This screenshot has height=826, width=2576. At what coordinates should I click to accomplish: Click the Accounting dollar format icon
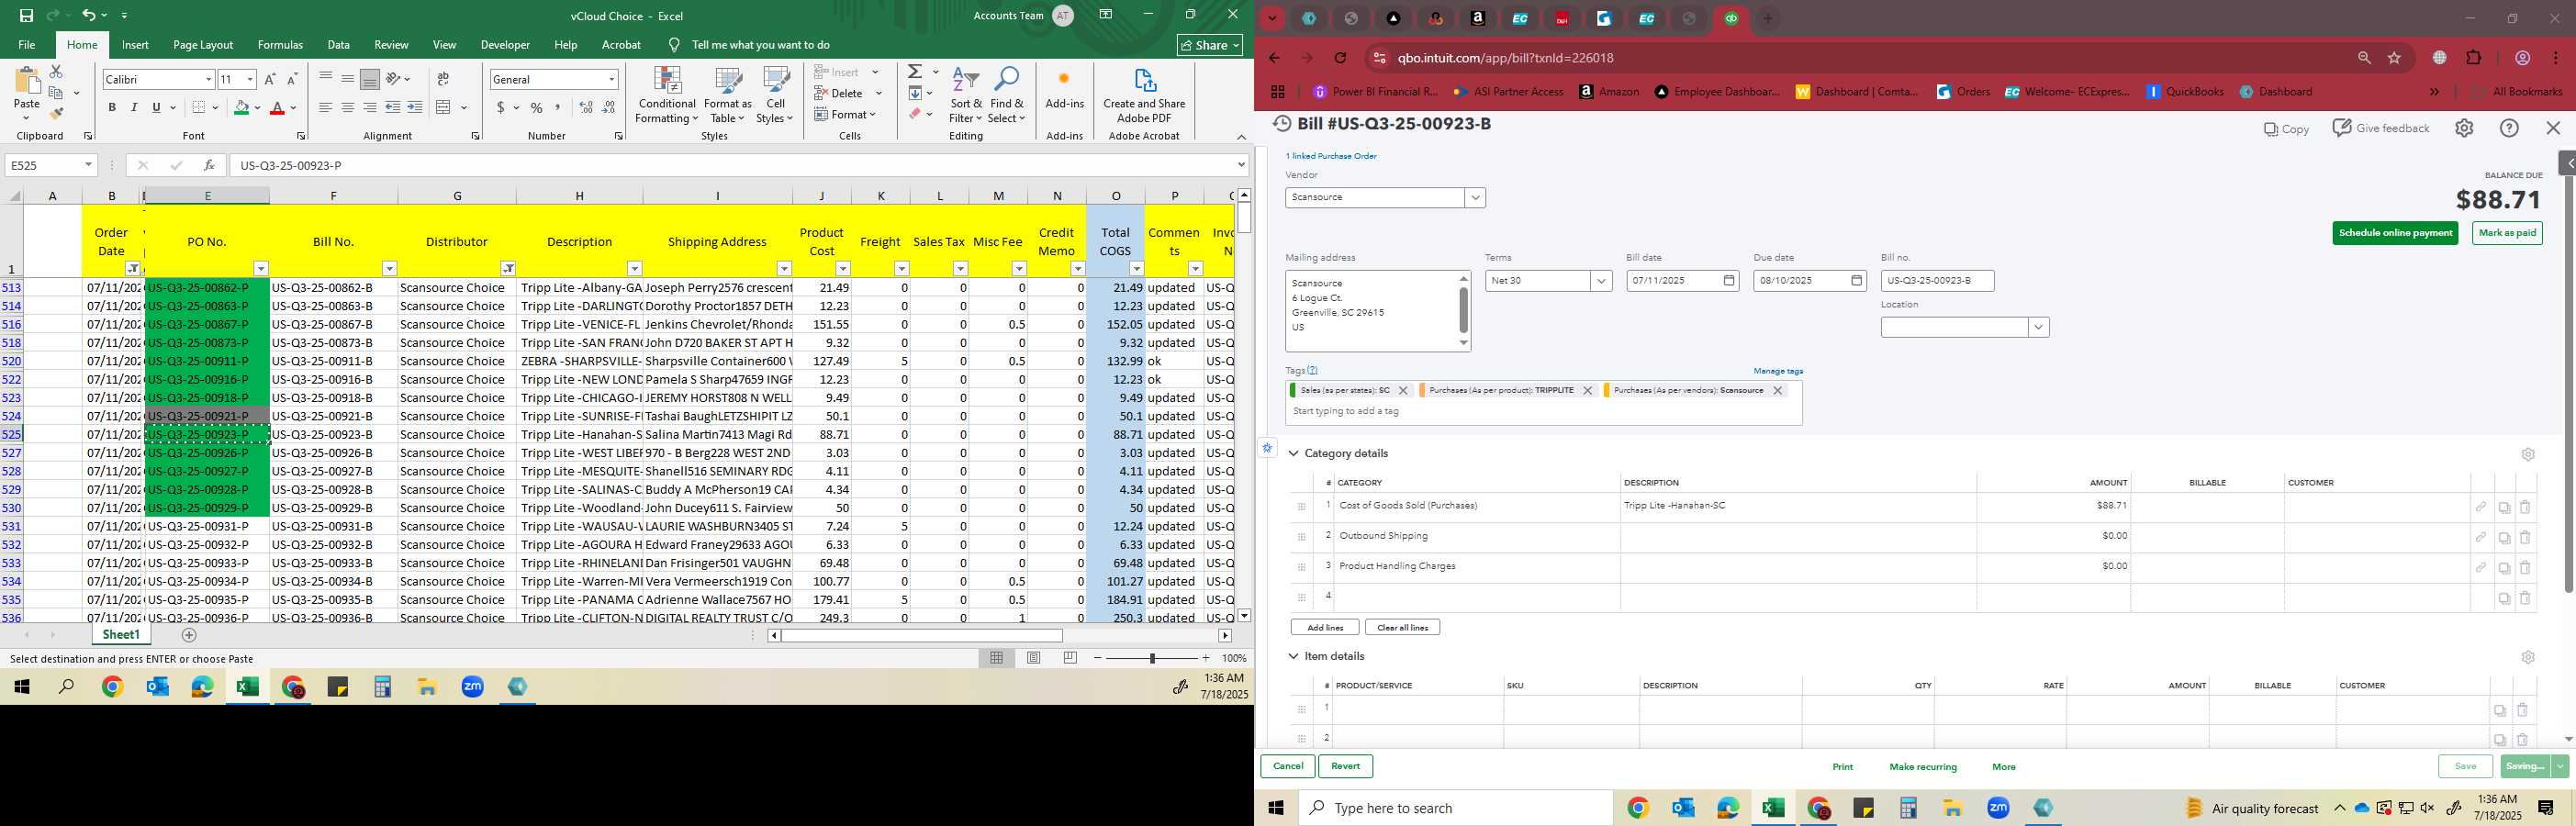(x=500, y=107)
